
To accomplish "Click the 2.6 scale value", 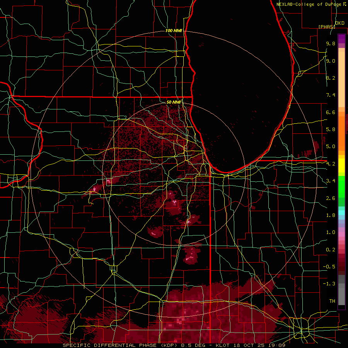I will [x=331, y=198].
